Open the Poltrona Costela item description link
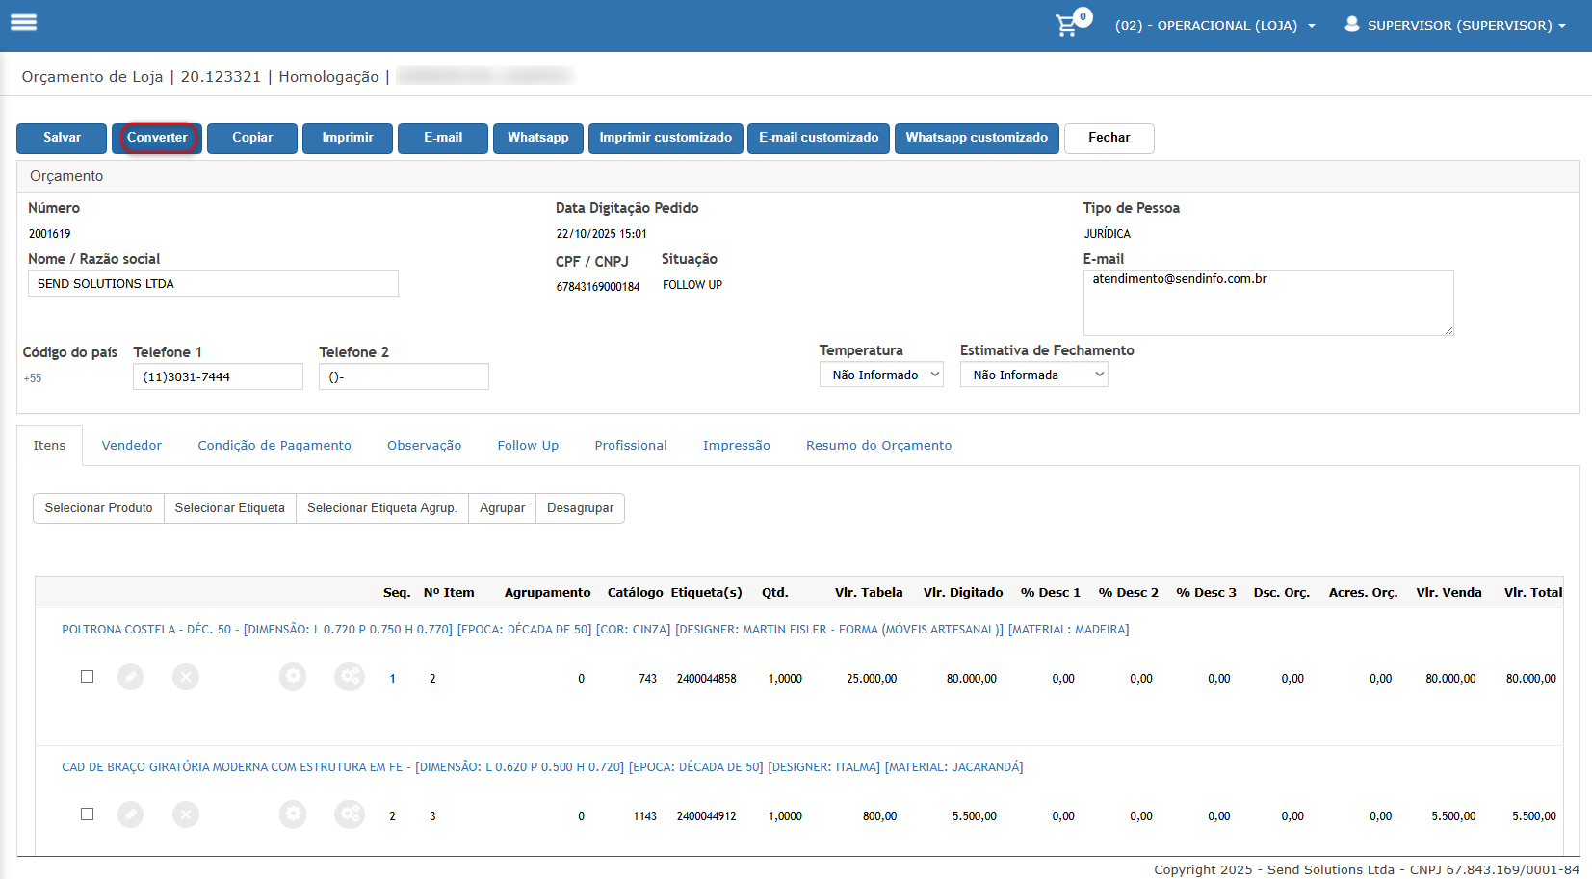This screenshot has width=1592, height=879. click(594, 630)
